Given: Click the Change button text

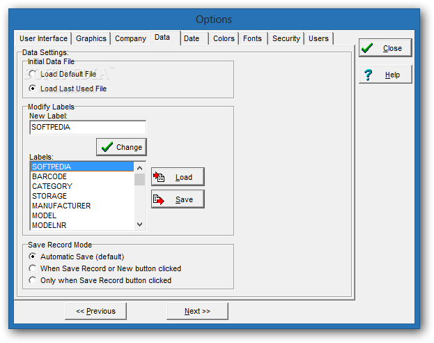Looking at the screenshot, I should (129, 147).
